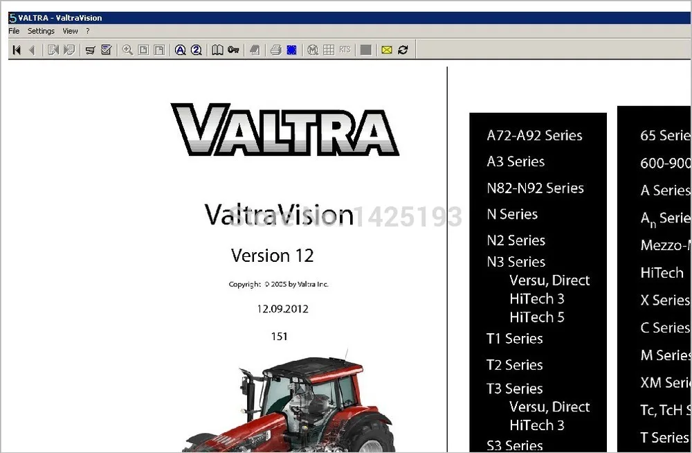Viewport: 692px width, 453px height.
Task: Click the order checklist icon
Action: point(106,49)
